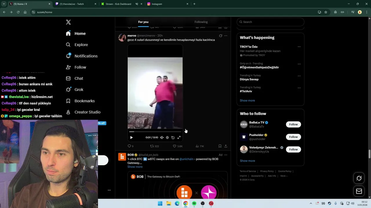
Task: Like merve's post with 3.6K likes
Action: [x=178, y=146]
